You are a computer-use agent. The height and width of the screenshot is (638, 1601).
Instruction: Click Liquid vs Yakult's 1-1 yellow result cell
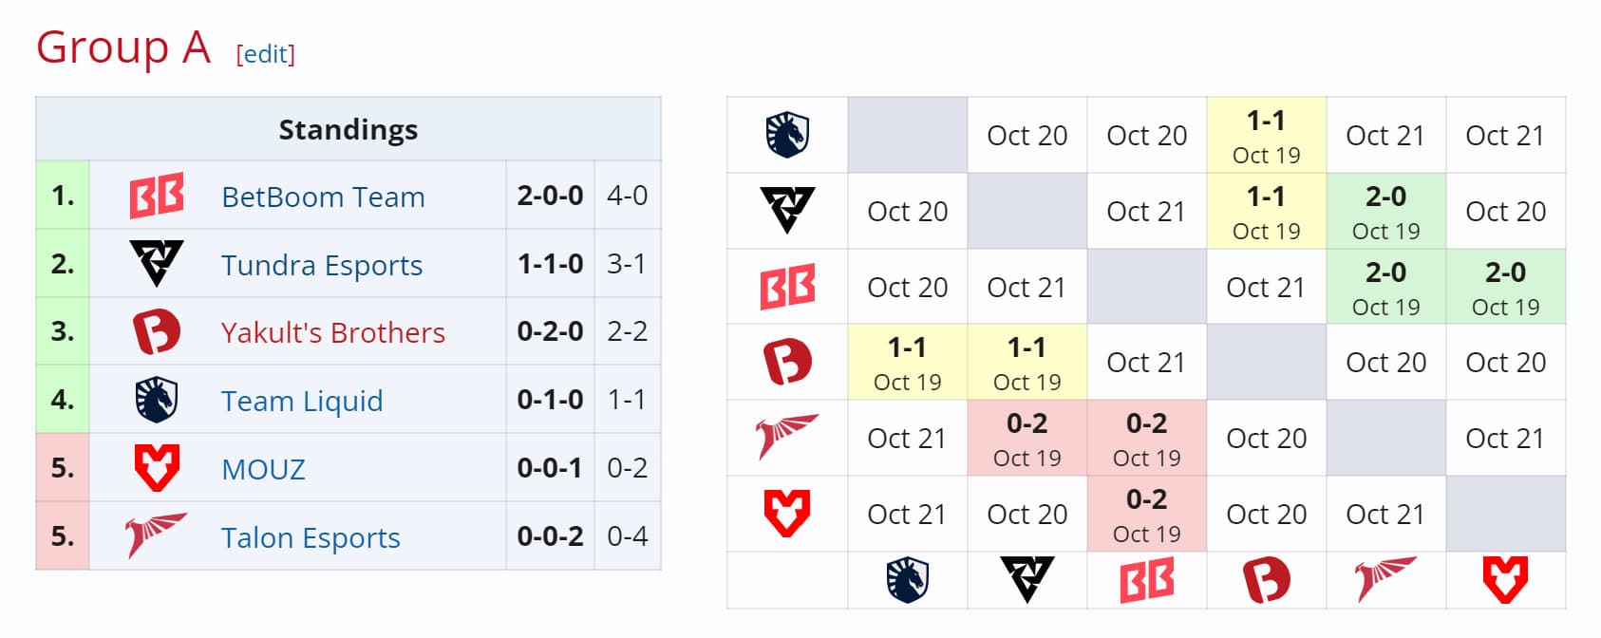pos(1266,135)
